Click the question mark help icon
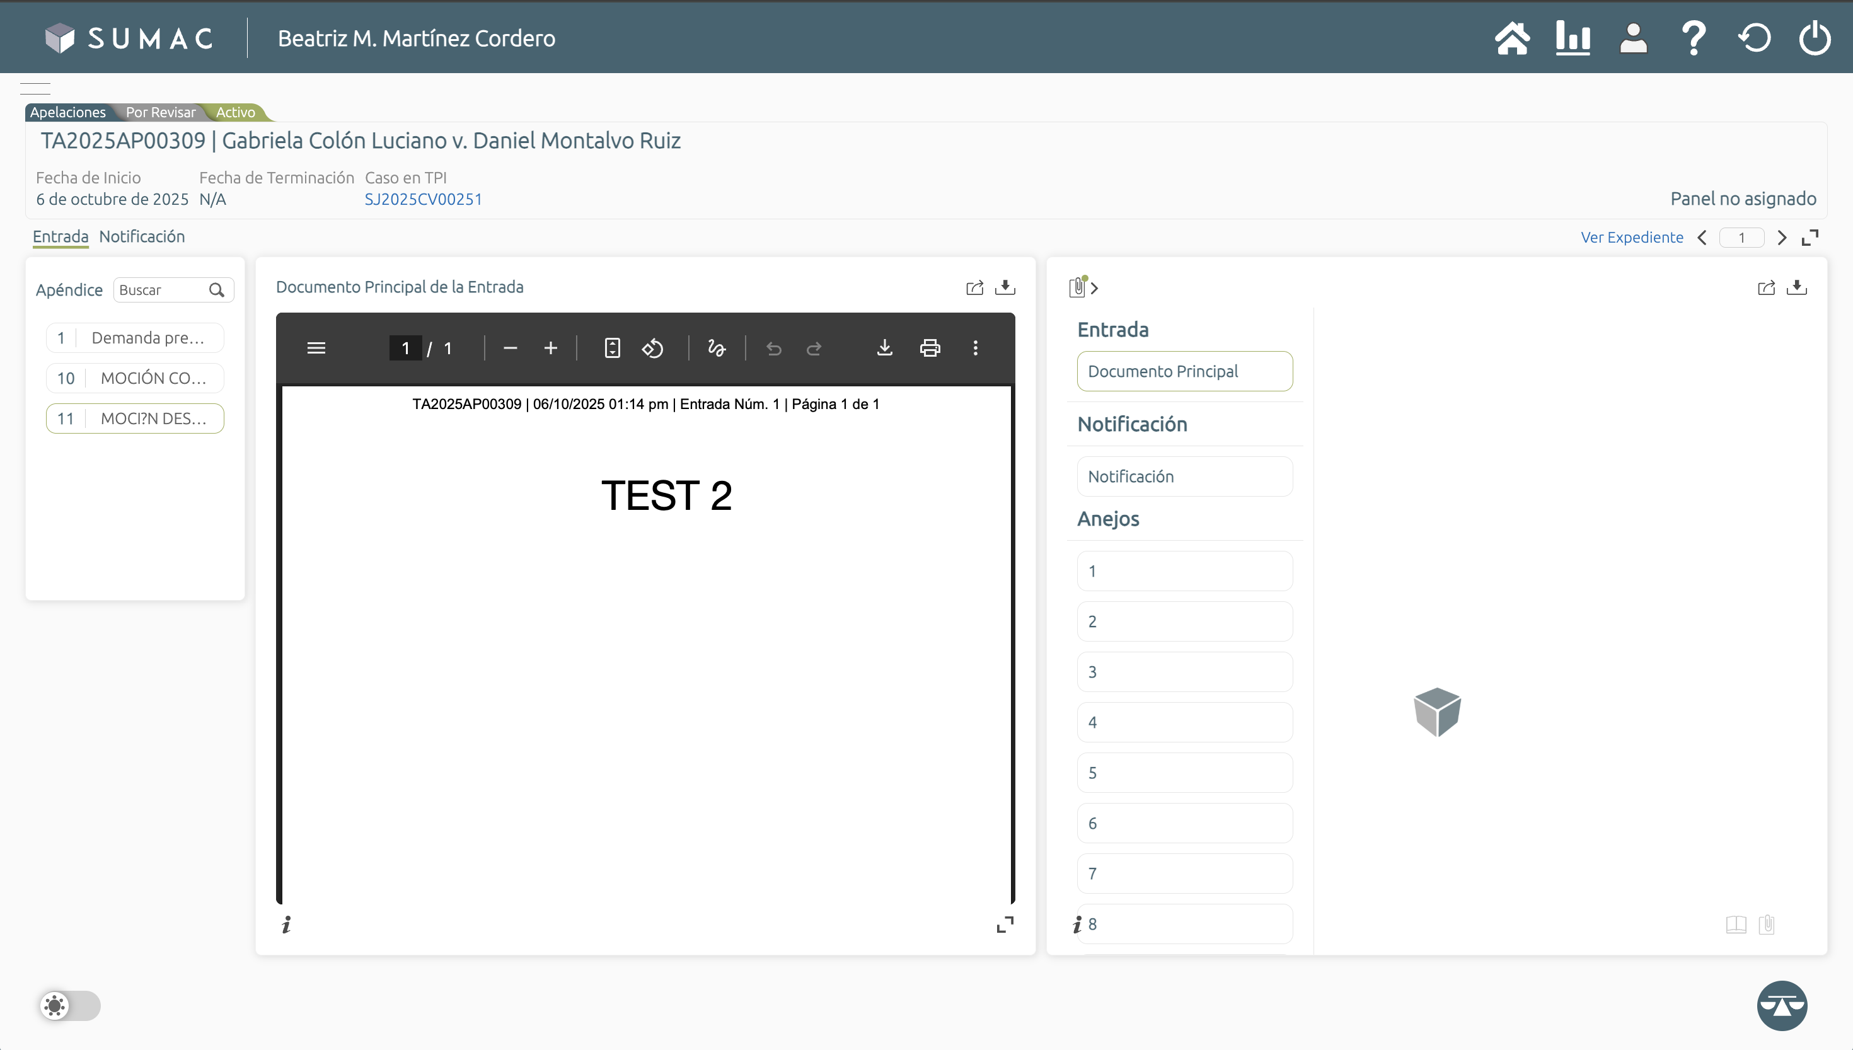 point(1694,38)
